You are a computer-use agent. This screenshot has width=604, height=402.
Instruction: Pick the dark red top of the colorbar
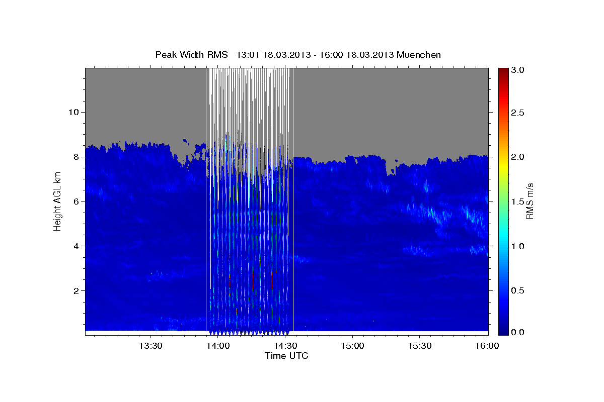503,72
